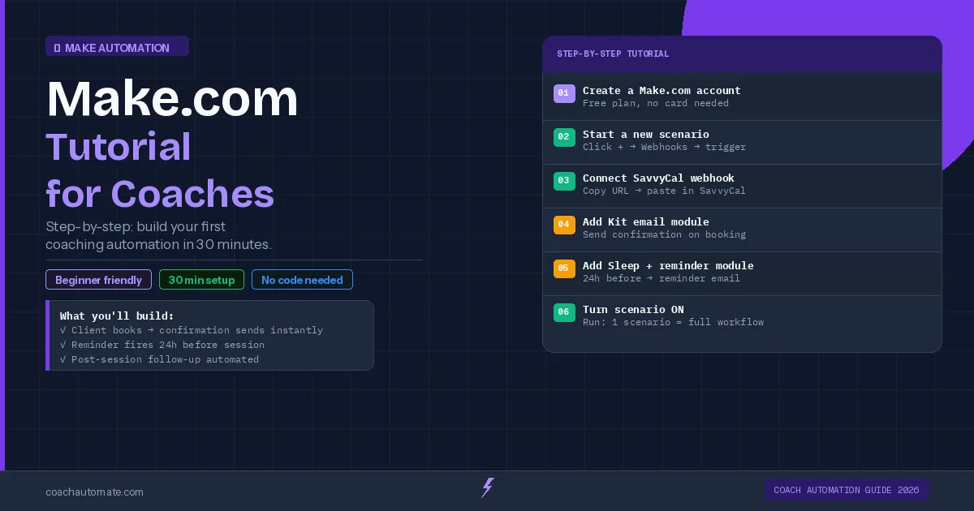Viewport: 974px width, 511px height.
Task: Click the orange 04 badge for Kit email module
Action: point(564,225)
